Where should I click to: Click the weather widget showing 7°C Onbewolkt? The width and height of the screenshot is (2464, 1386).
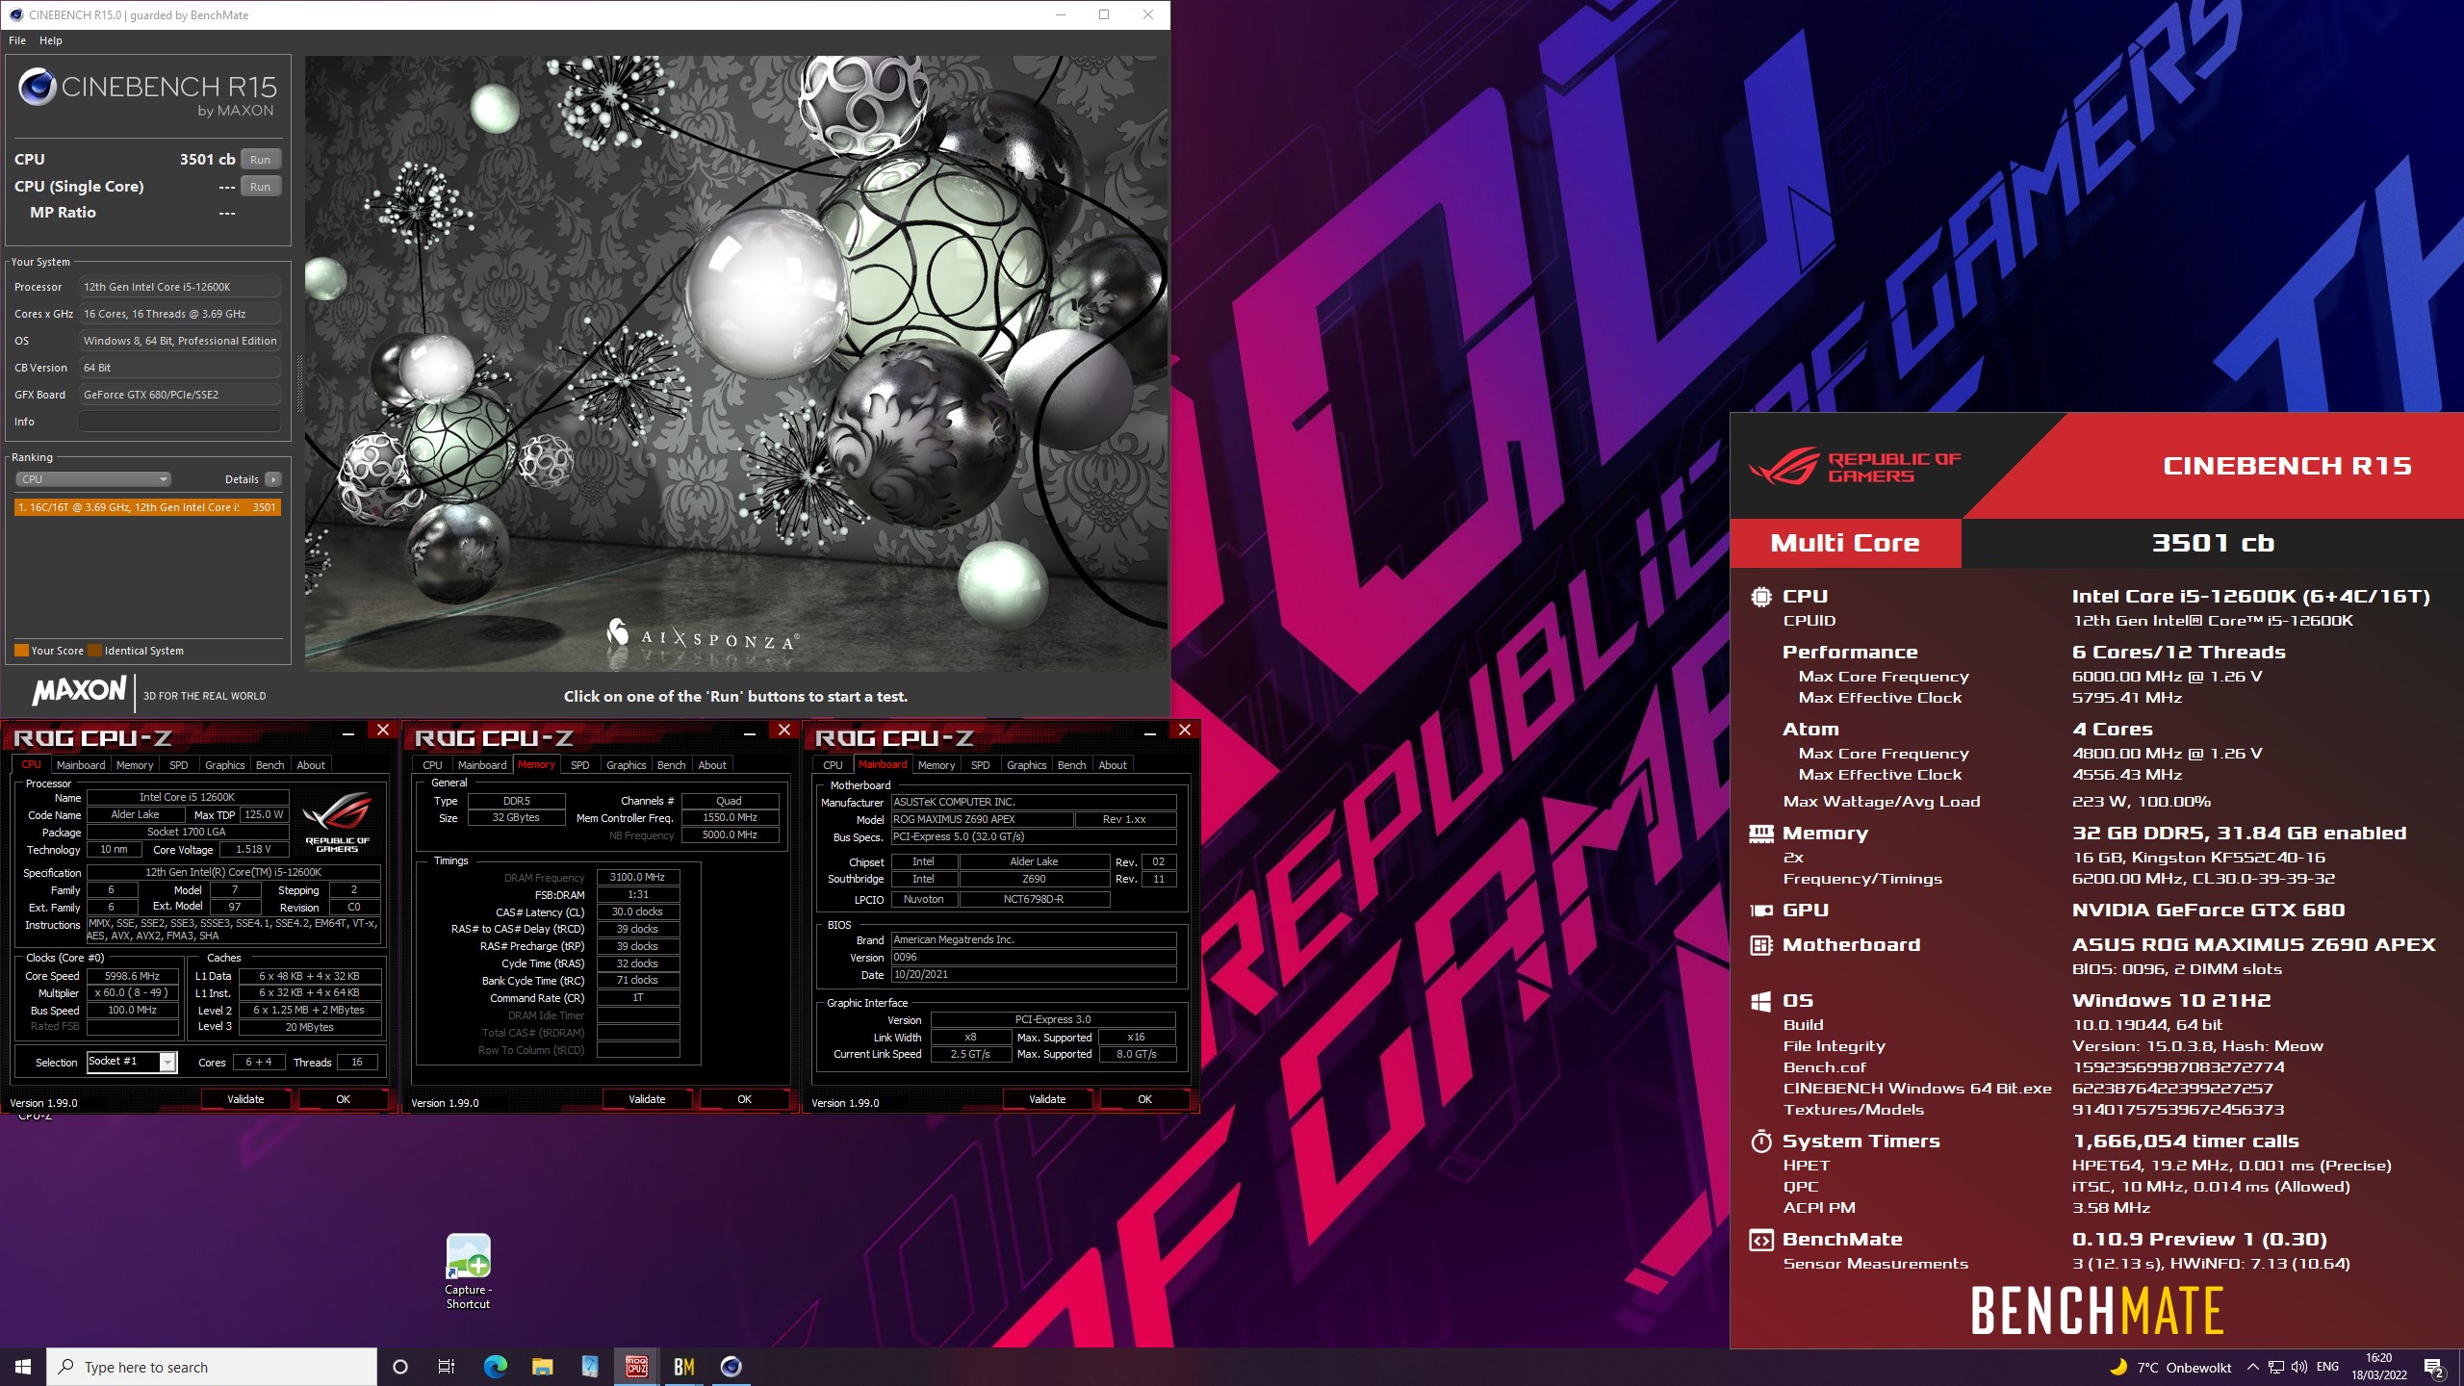pos(2170,1367)
